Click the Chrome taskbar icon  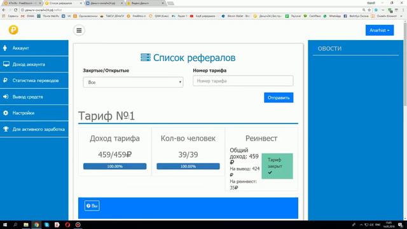pos(36,225)
